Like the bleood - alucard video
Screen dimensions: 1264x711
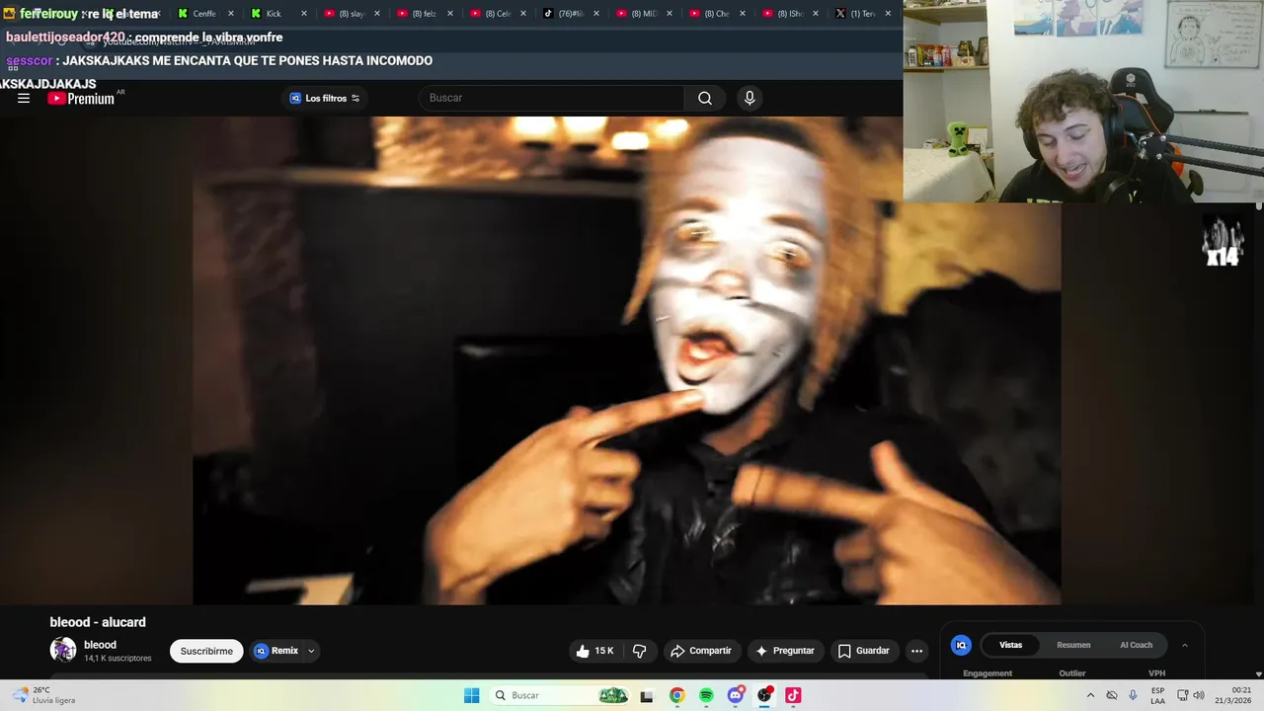(595, 651)
